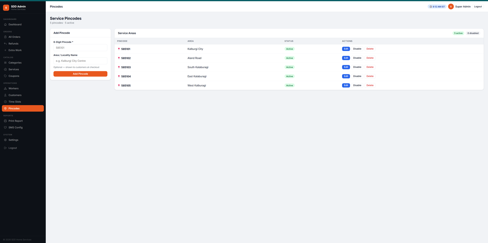Click the Coupons tag icon
Screen dimensions: 488x243
(x=5, y=76)
